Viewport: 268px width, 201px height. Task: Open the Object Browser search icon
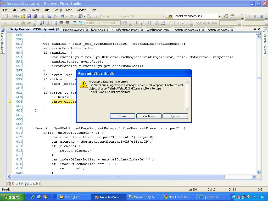226,16
